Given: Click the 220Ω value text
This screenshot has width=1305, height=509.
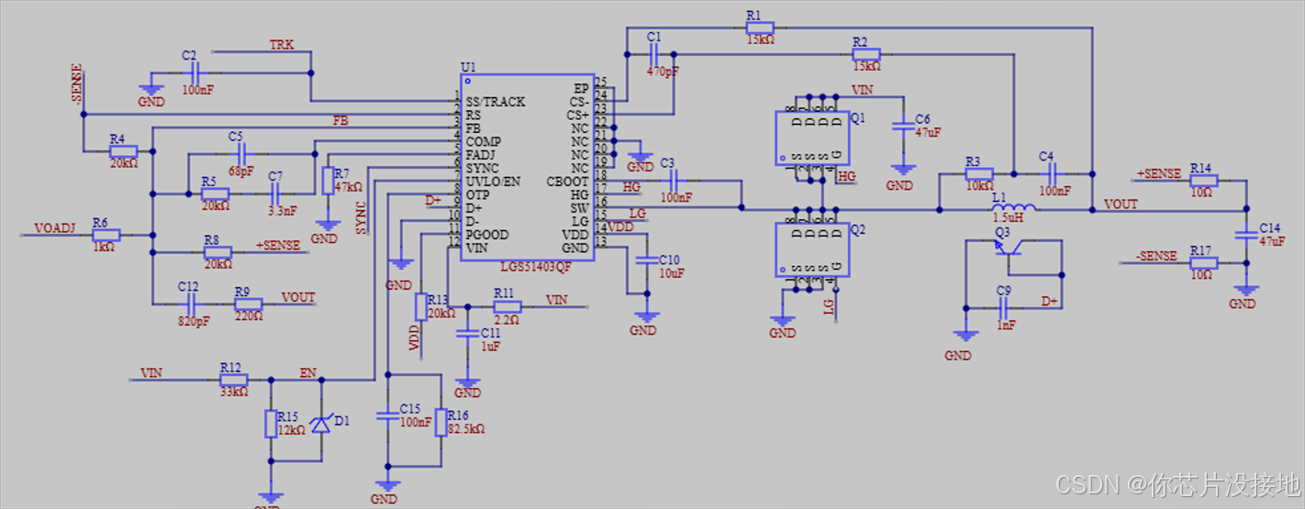Looking at the screenshot, I should (x=248, y=316).
